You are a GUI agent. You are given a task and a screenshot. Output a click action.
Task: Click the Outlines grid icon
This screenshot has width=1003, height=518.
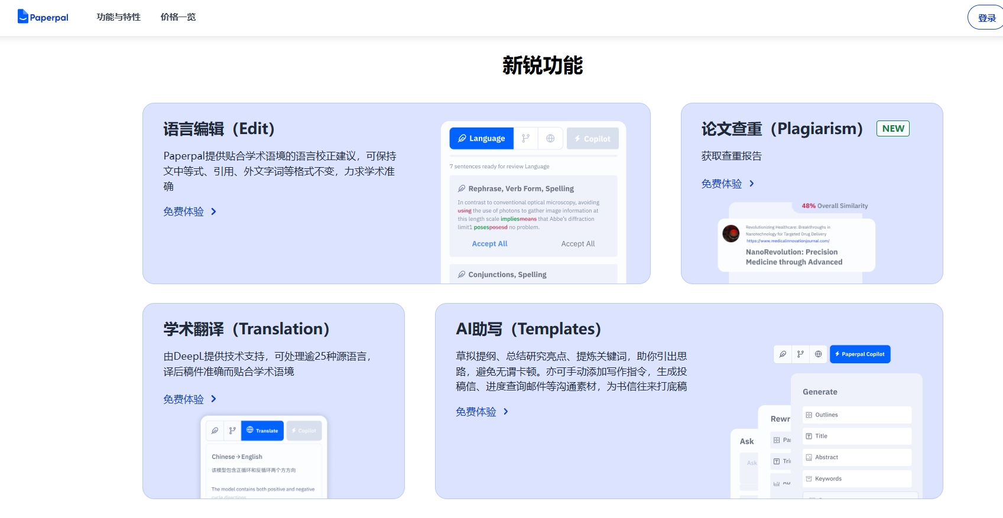coord(809,415)
